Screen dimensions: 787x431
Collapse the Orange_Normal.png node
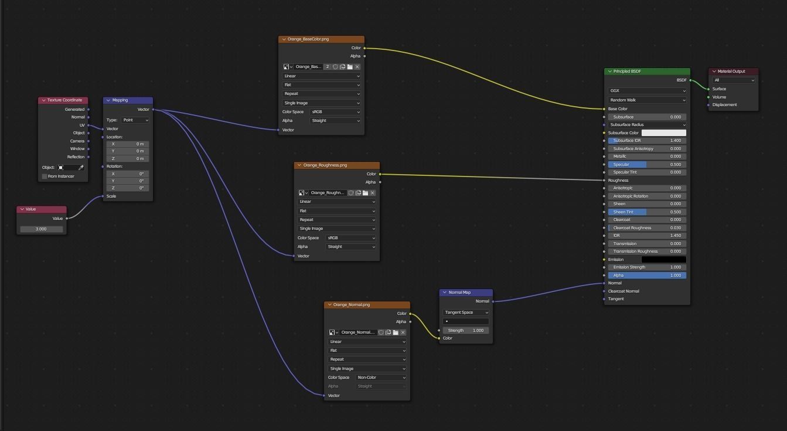pyautogui.click(x=329, y=305)
